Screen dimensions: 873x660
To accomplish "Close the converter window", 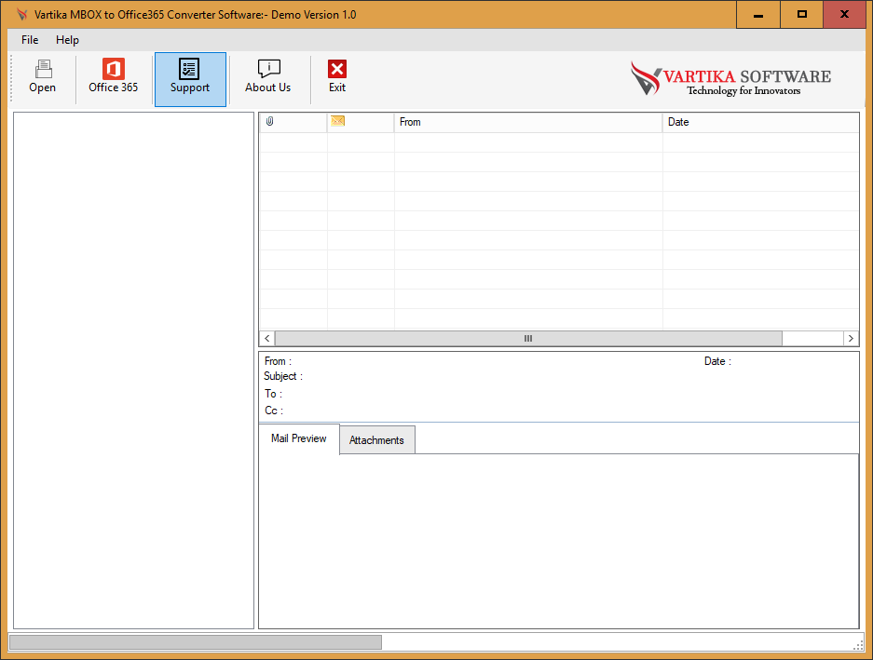I will pyautogui.click(x=845, y=15).
